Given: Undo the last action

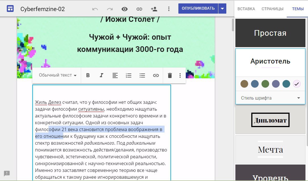Looking at the screenshot, I should [95, 9].
